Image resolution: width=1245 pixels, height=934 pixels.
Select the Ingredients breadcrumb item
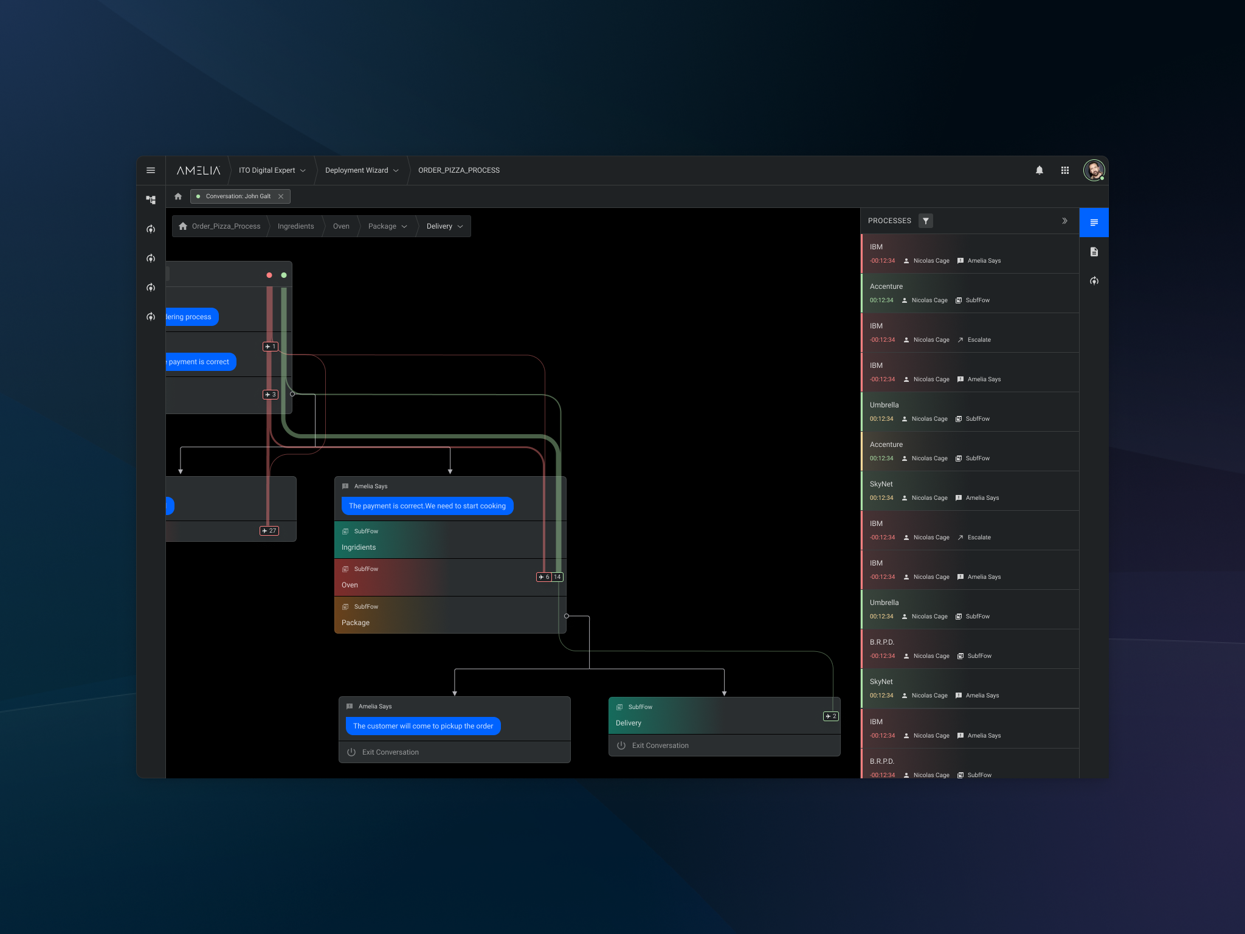(295, 226)
